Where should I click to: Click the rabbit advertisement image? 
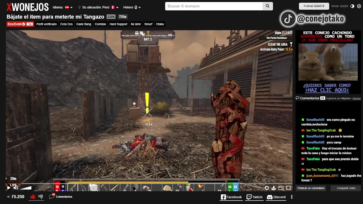pyautogui.click(x=328, y=62)
